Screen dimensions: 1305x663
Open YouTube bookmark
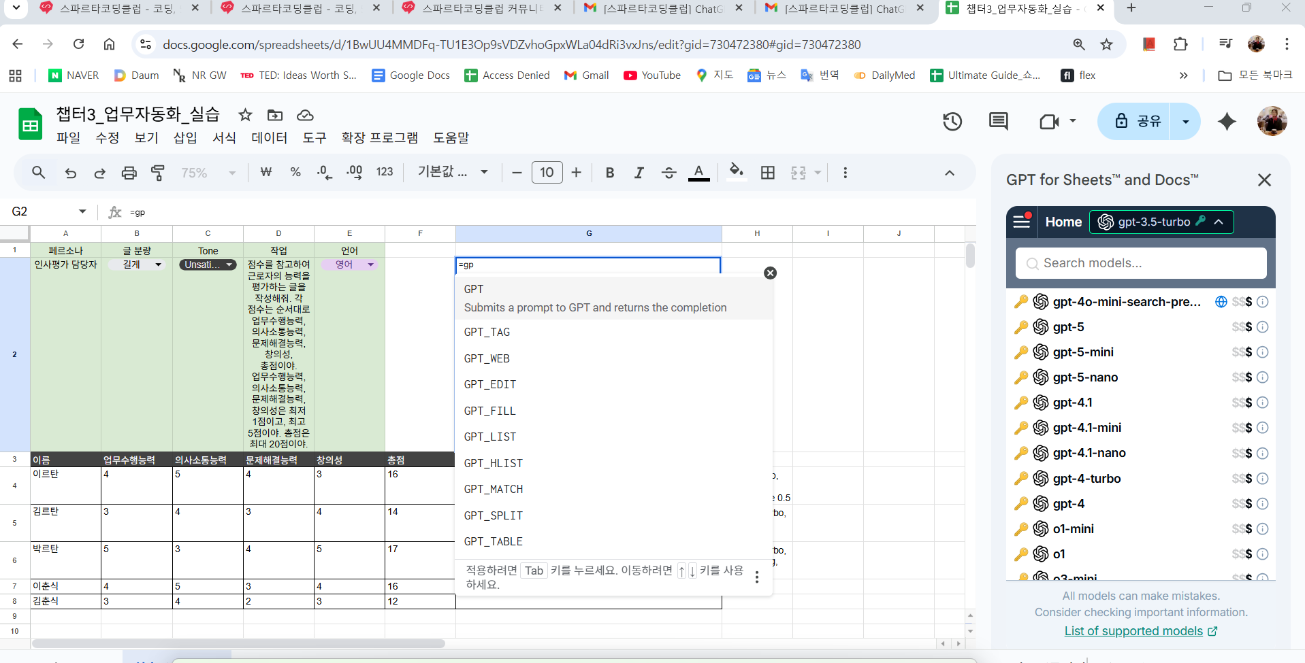[651, 75]
